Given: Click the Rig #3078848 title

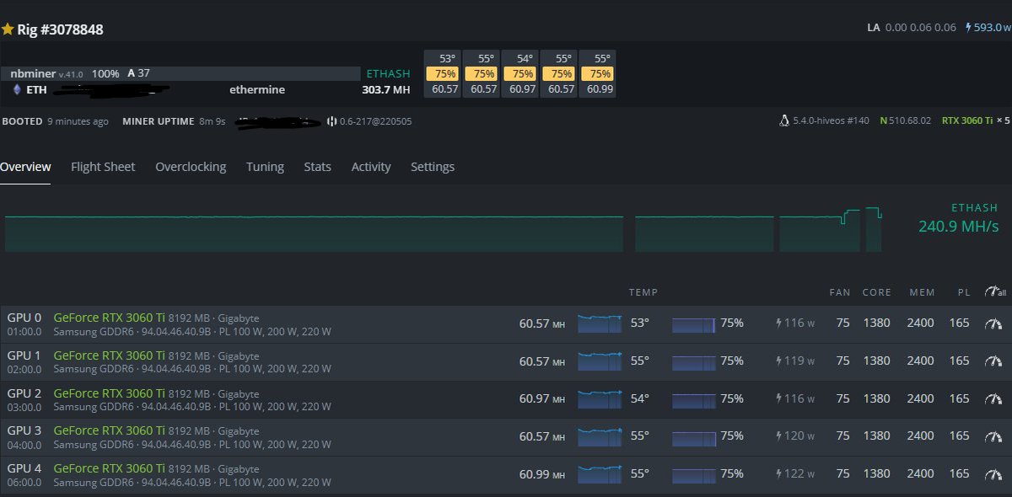Looking at the screenshot, I should pyautogui.click(x=61, y=29).
